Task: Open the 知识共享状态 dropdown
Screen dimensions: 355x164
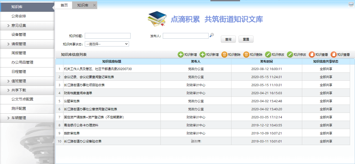Action: (107, 44)
